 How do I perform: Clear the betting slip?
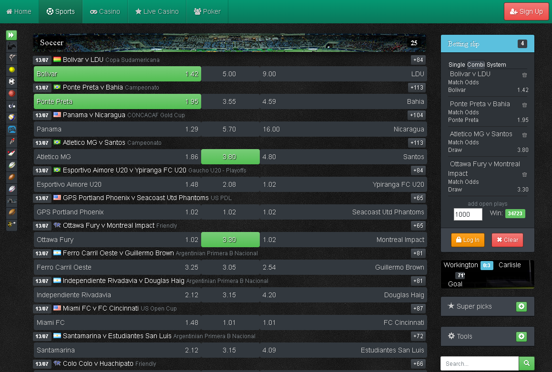507,240
